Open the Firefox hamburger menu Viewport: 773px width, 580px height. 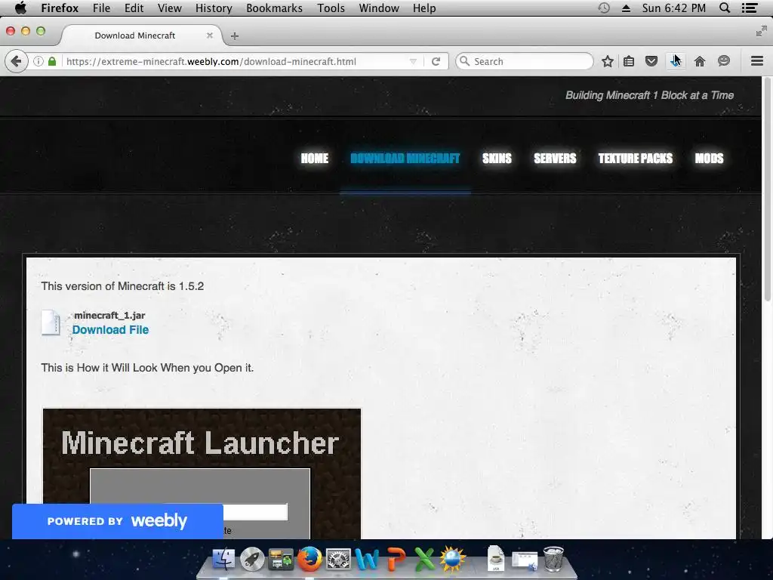click(x=757, y=61)
